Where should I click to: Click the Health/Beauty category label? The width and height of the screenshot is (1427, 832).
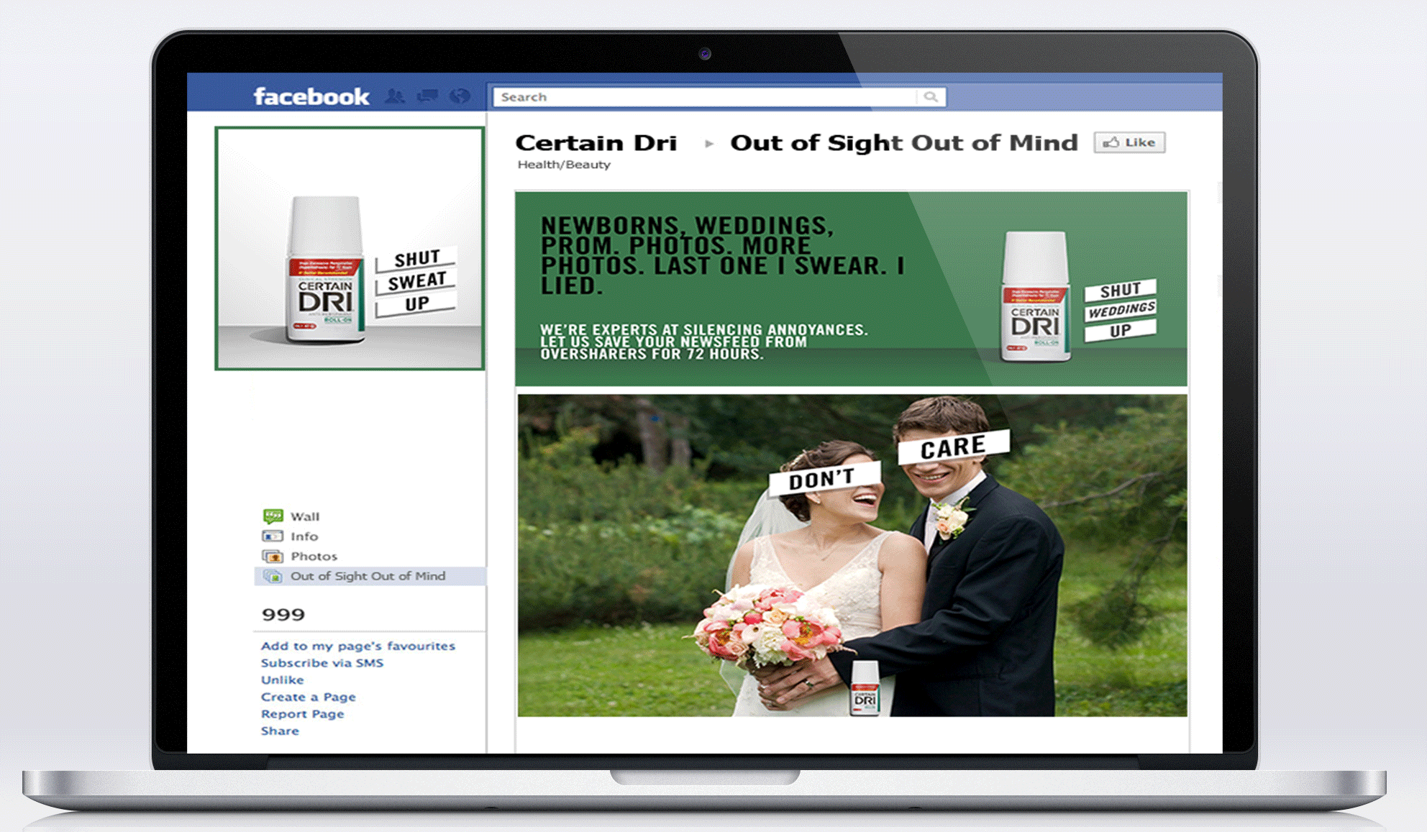pyautogui.click(x=562, y=164)
